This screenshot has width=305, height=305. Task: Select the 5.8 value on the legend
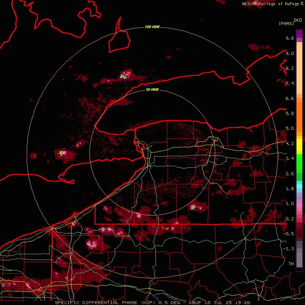click(x=290, y=113)
